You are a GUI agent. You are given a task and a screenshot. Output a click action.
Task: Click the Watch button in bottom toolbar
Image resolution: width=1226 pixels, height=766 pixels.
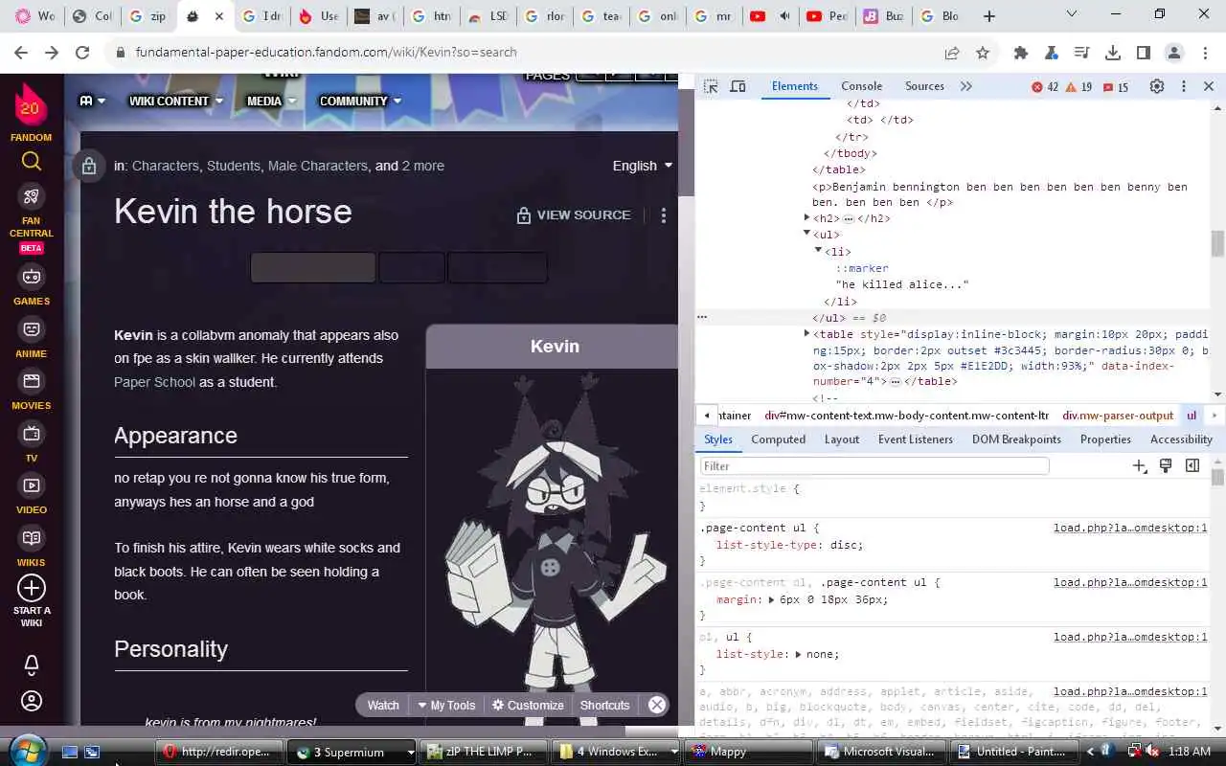[383, 705]
